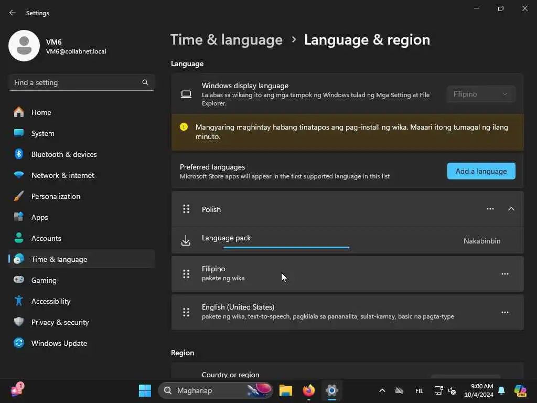This screenshot has width=537, height=403.
Task: Click the yellow warning icon in banner
Action: [x=184, y=127]
